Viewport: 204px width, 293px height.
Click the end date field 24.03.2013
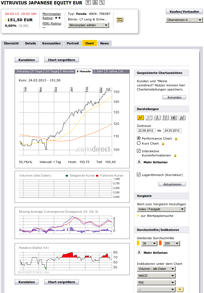[172, 130]
